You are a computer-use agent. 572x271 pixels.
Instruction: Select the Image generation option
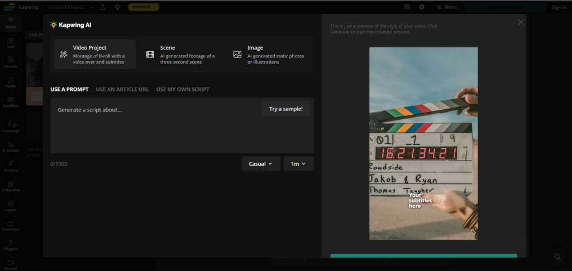pos(269,54)
